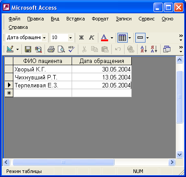Click the empty date cell in new record row
186x177 pixels.
pyautogui.click(x=102, y=93)
